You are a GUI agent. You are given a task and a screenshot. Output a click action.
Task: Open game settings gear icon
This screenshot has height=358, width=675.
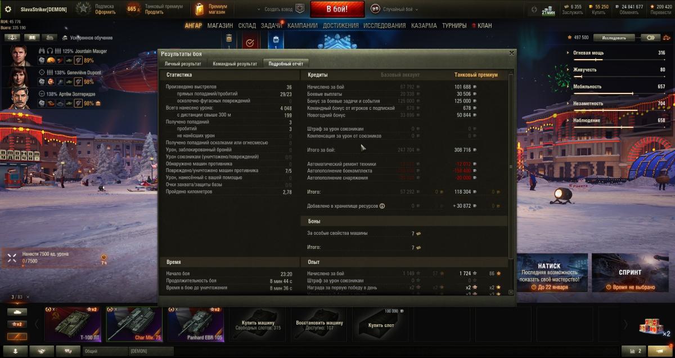click(x=8, y=10)
